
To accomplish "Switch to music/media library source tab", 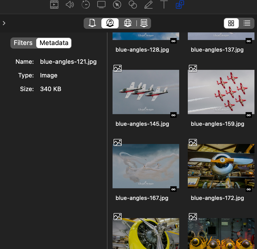I will 110,23.
